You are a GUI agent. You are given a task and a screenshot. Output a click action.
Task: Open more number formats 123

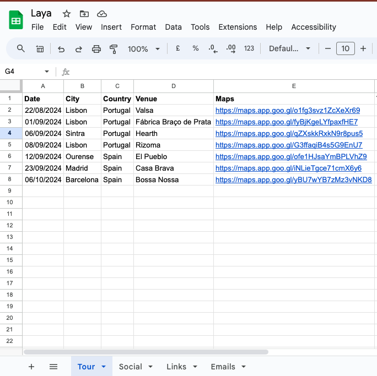pyautogui.click(x=249, y=48)
